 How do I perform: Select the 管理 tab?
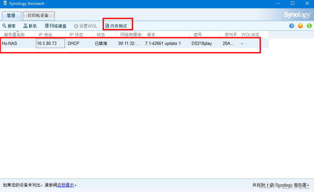(11, 15)
